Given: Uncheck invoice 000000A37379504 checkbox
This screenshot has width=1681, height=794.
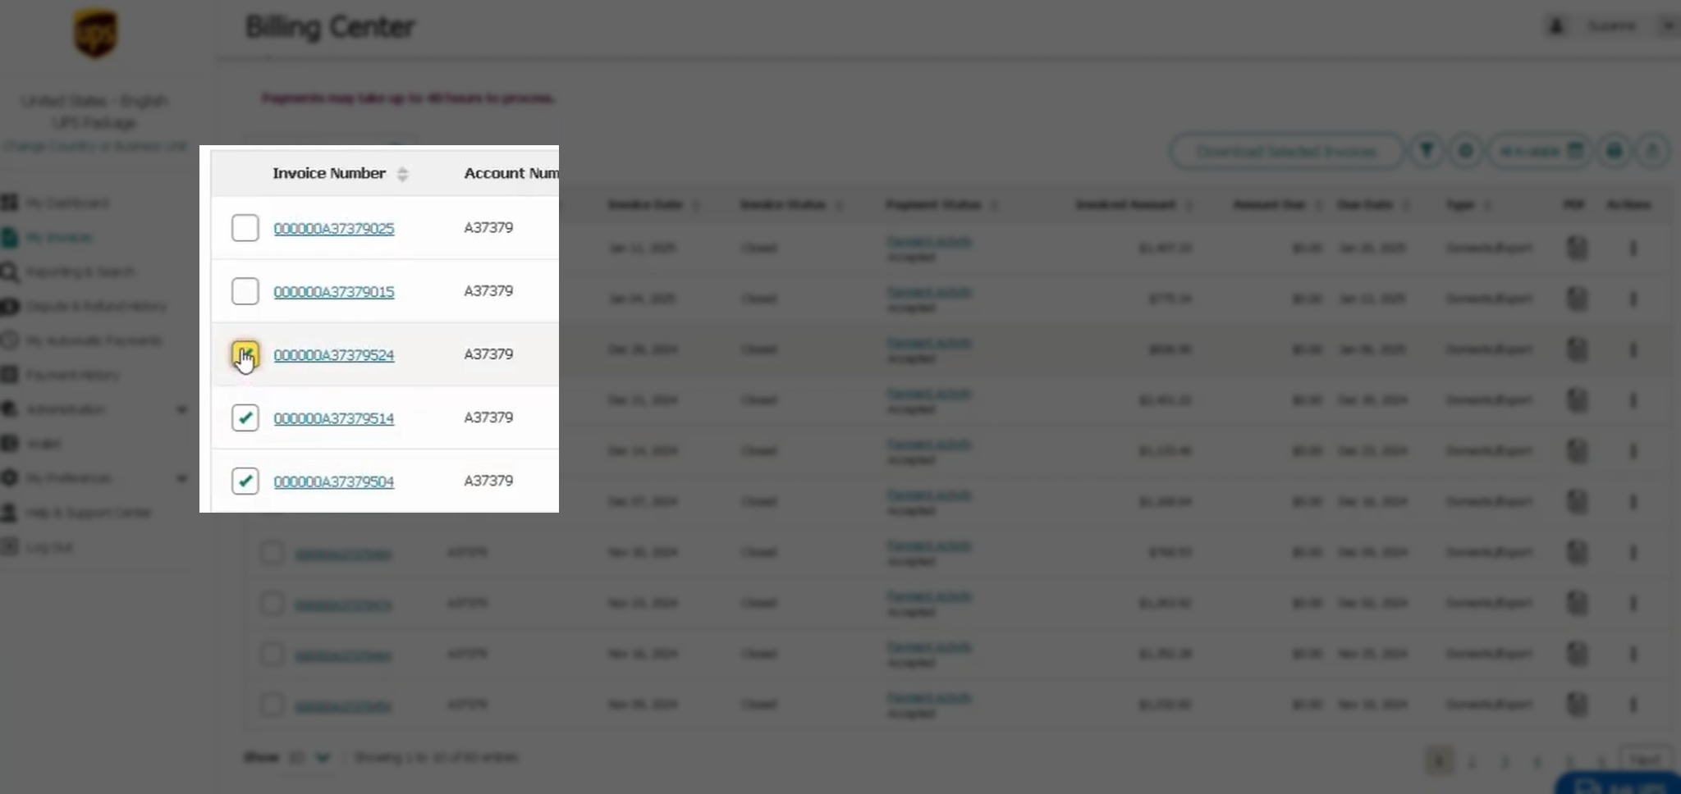Looking at the screenshot, I should [x=245, y=481].
